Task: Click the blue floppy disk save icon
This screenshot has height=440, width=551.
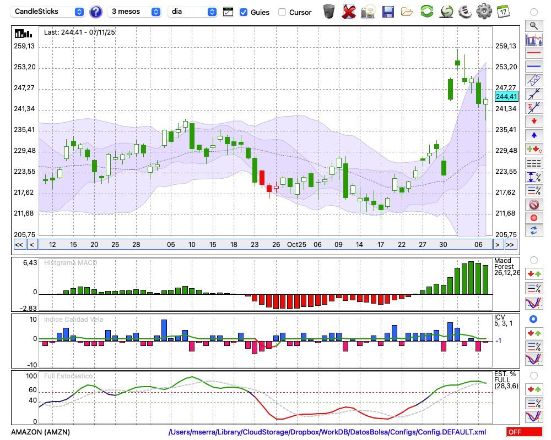Action: pos(388,11)
